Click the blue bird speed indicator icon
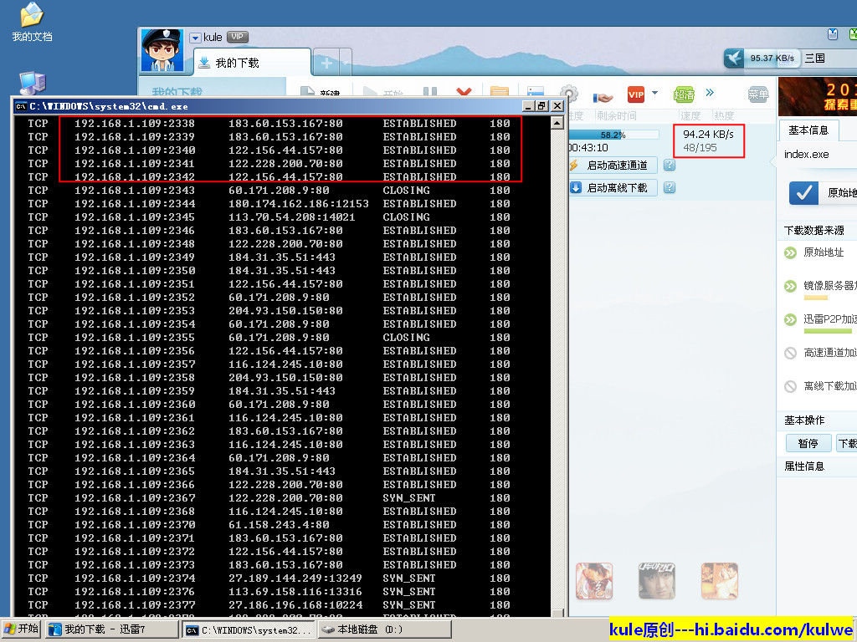The height and width of the screenshot is (642, 857). point(734,58)
